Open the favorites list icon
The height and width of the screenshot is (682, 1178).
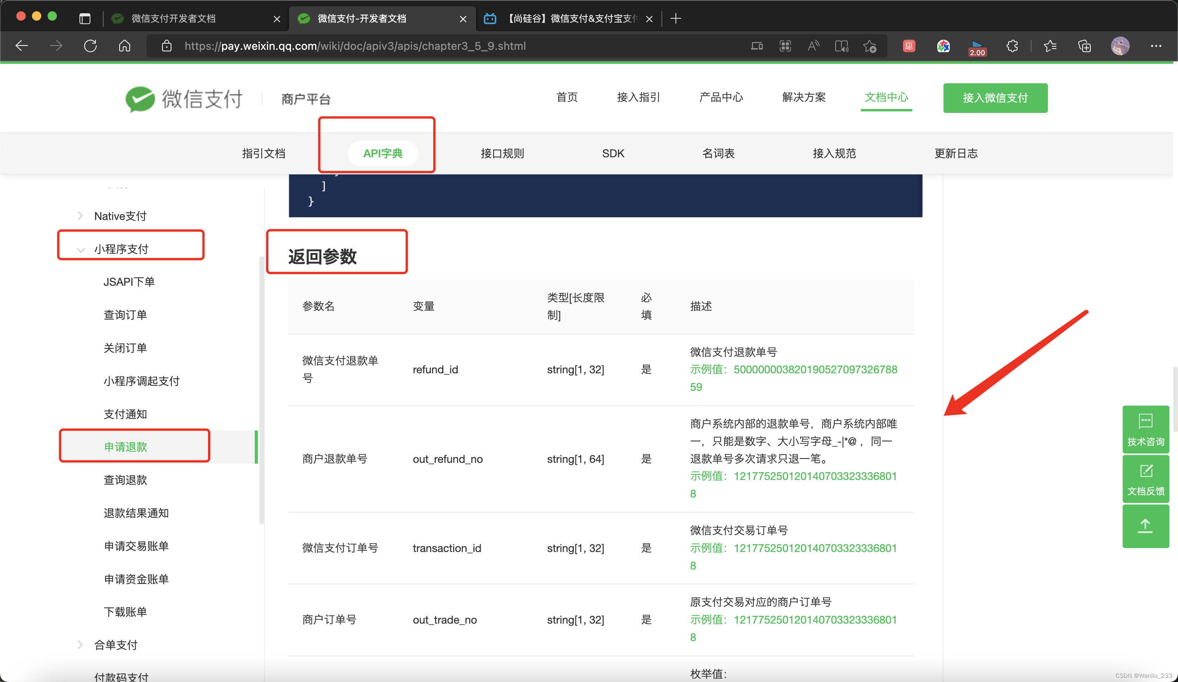coord(1050,46)
